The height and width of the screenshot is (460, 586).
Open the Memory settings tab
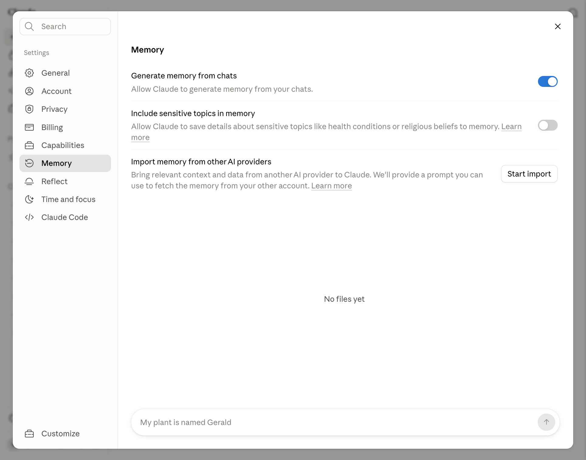(65, 163)
